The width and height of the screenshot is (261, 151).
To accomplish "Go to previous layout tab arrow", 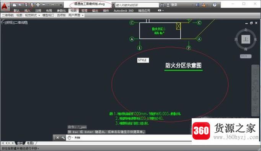I will [6, 143].
